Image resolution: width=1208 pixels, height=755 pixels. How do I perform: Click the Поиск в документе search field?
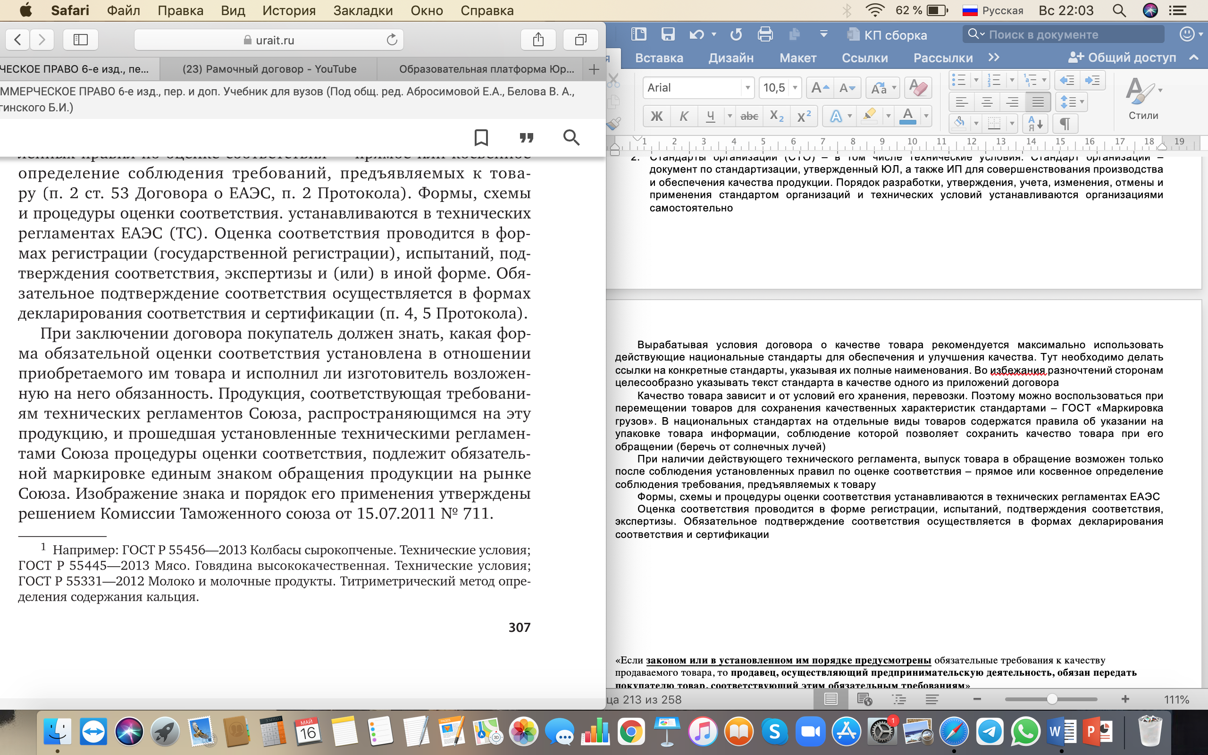pyautogui.click(x=1063, y=34)
